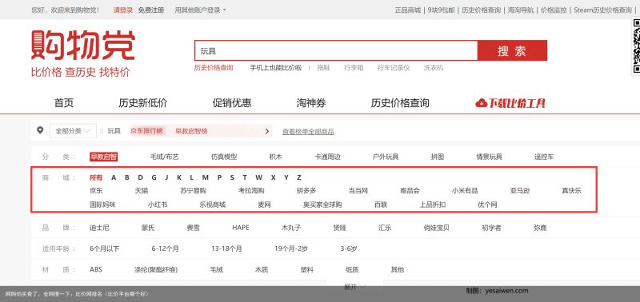Click the QR code image
This screenshot has height=302, width=640.
click(636, 46)
